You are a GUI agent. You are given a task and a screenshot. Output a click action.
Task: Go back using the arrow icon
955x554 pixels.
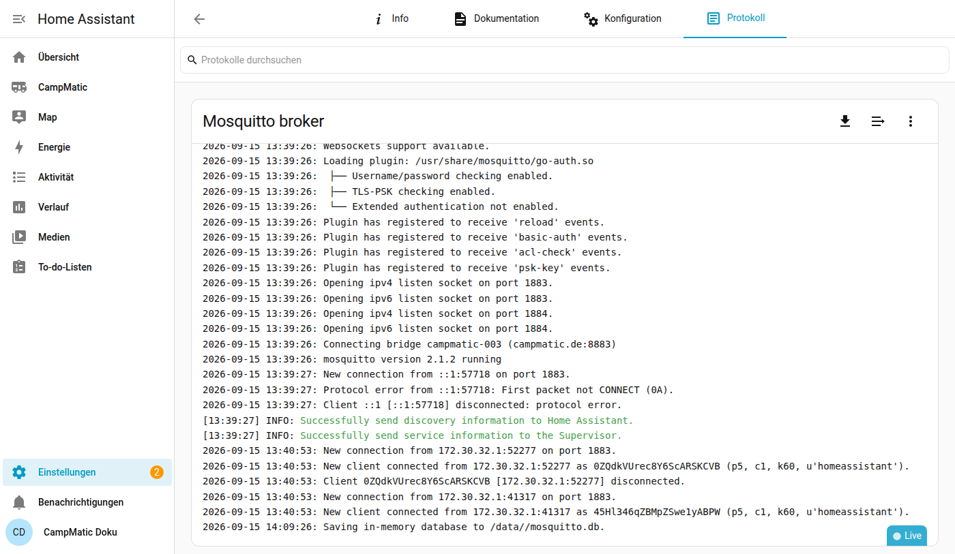coord(199,19)
